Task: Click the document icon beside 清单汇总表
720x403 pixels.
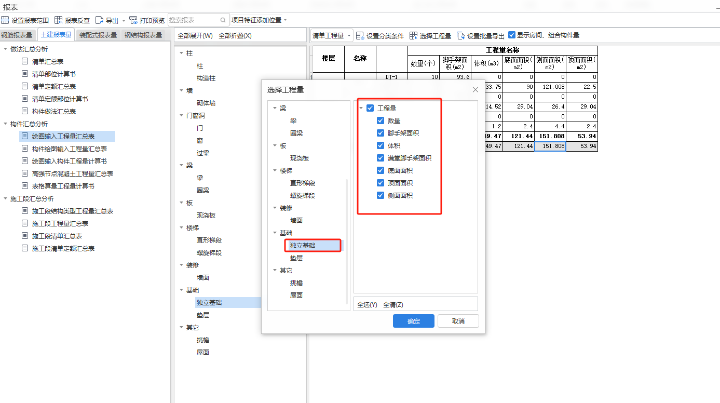Action: coord(25,61)
